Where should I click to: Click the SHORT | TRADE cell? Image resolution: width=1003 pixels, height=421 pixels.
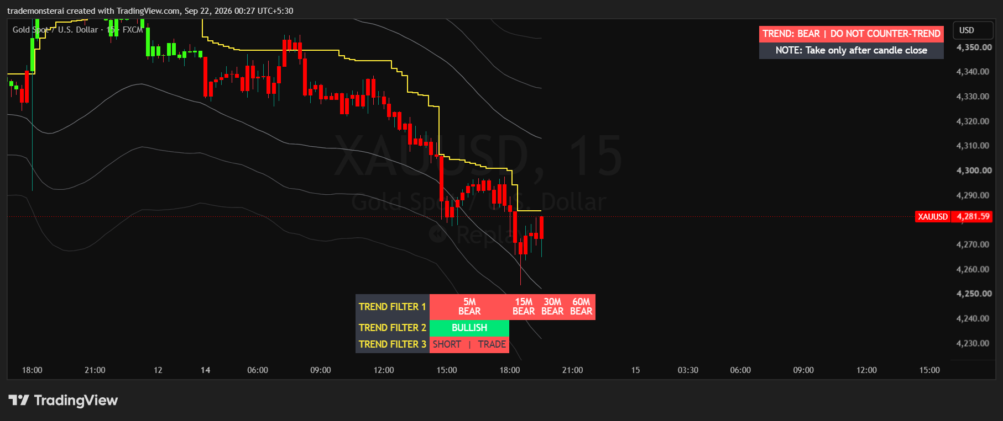coord(469,344)
